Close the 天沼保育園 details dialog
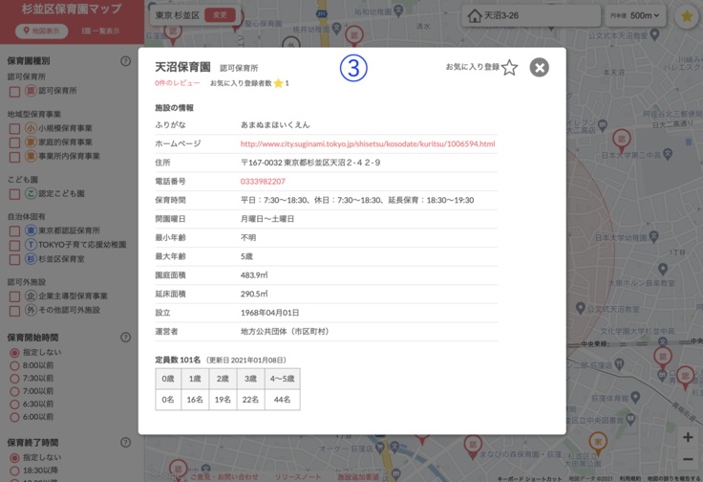 click(x=540, y=67)
